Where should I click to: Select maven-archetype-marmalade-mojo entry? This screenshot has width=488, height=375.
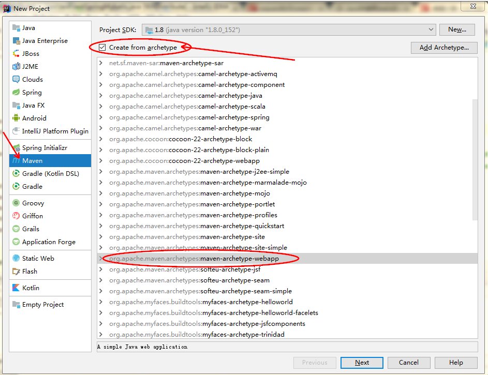(x=287, y=182)
